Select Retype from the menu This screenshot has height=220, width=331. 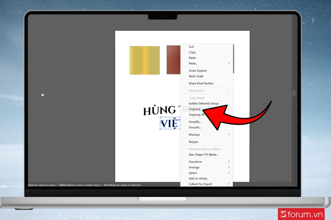click(x=193, y=142)
